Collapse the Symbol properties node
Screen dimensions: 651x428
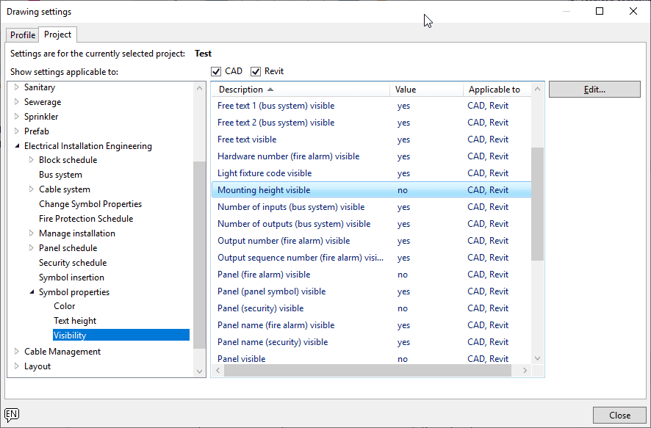tap(32, 292)
